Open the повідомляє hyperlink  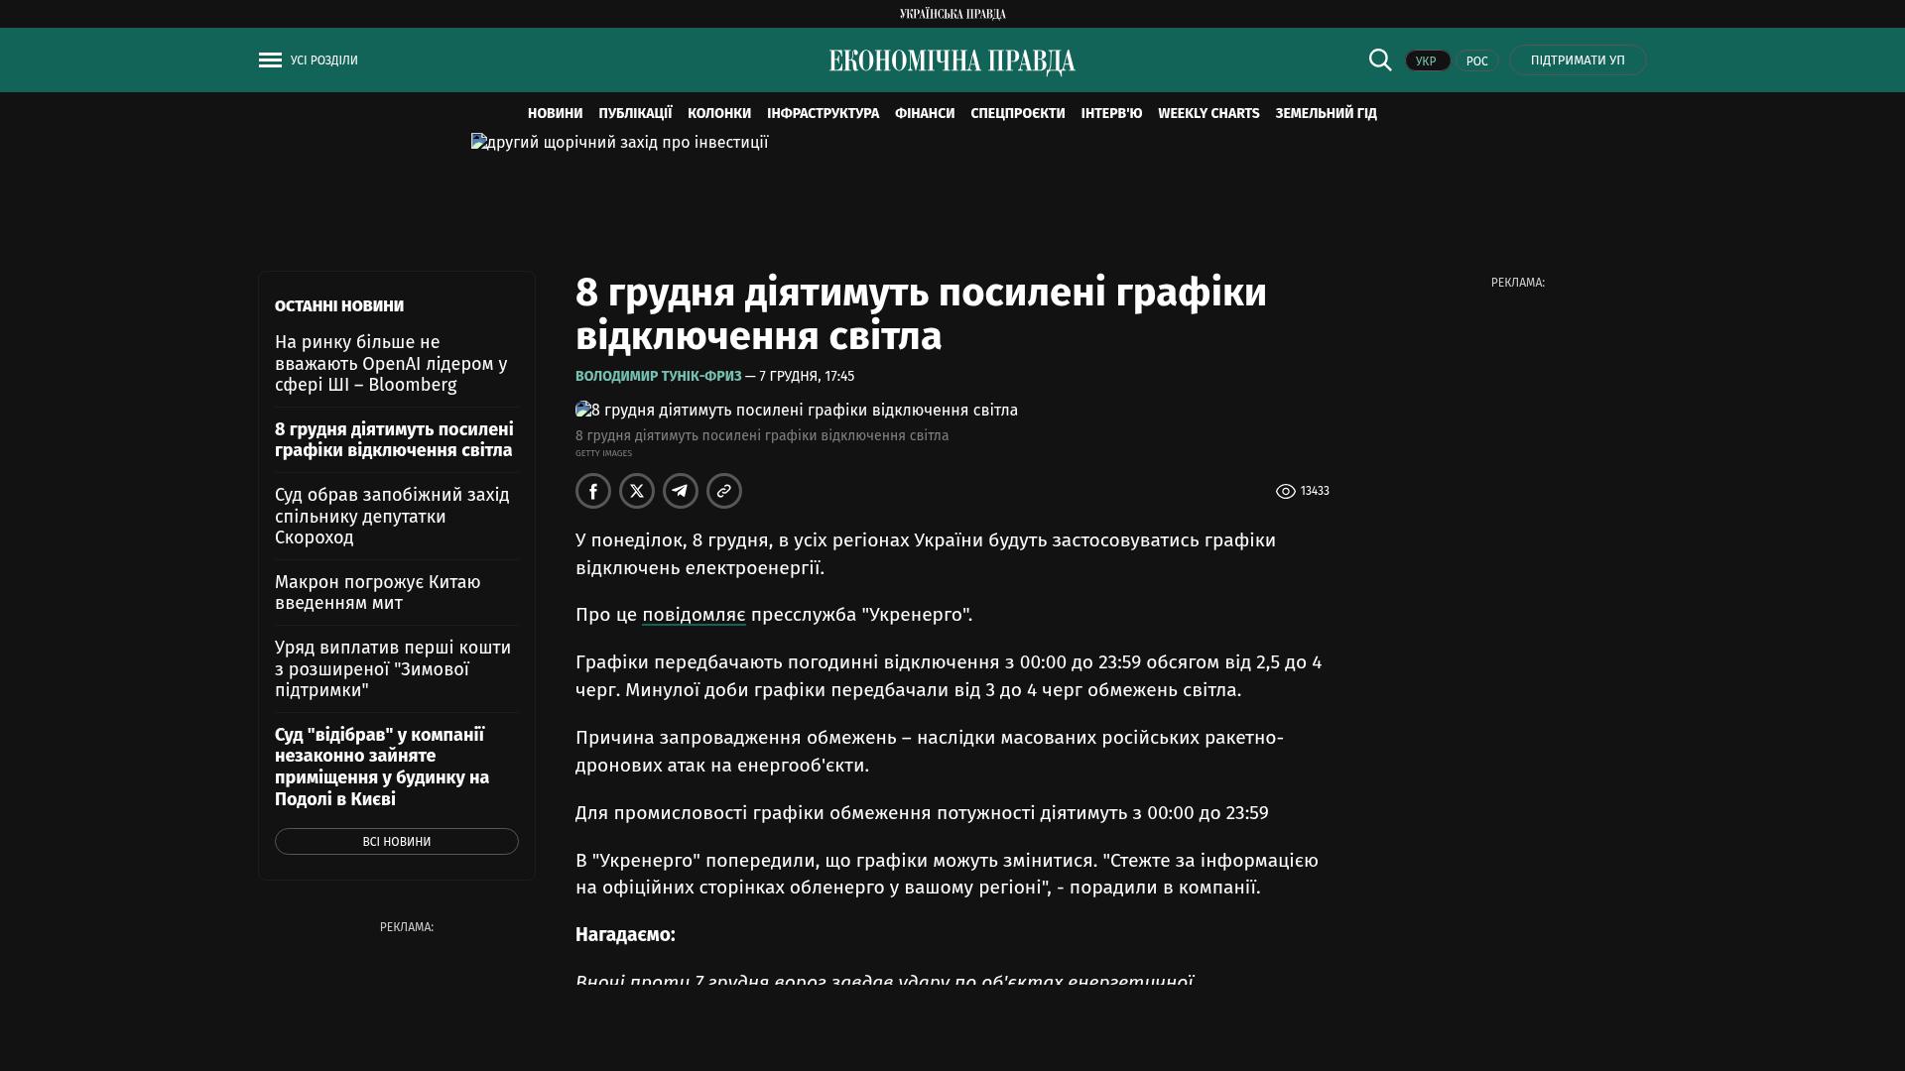point(694,615)
